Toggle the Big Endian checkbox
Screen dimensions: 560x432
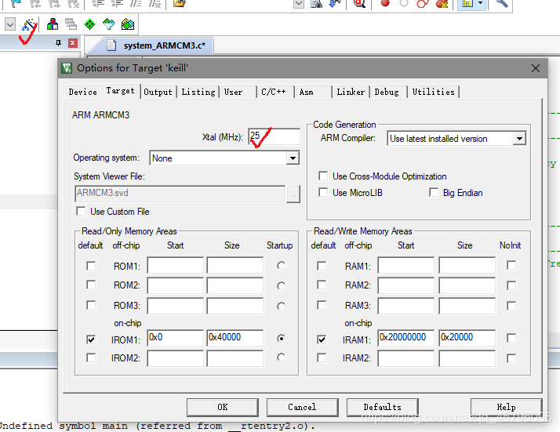coord(434,192)
